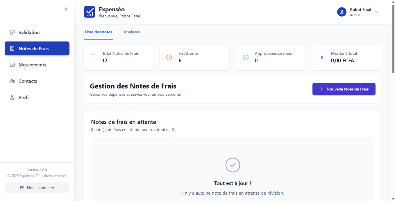Screen dimensions: 395x201
Task: Click the '0 note(s) de frais en attente' summary
Action: [133, 130]
